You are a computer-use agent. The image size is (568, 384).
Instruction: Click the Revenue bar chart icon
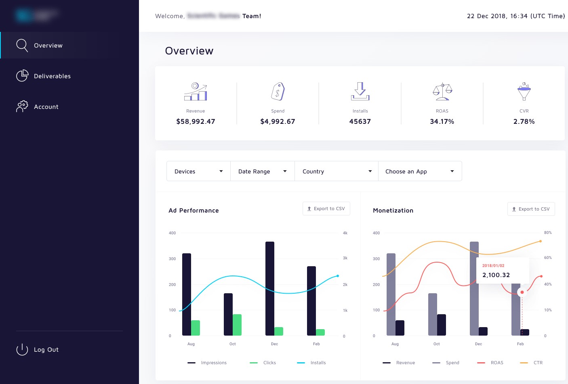196,92
